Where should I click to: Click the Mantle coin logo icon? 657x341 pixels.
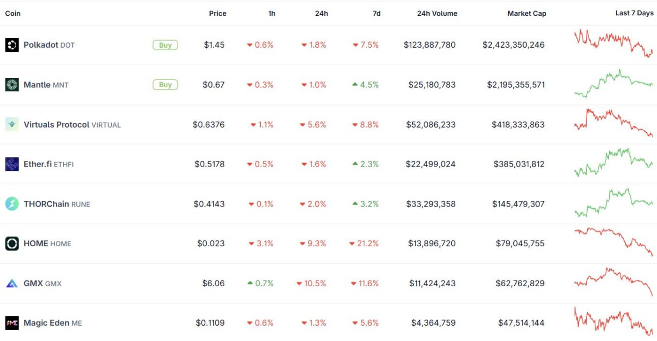pyautogui.click(x=12, y=85)
